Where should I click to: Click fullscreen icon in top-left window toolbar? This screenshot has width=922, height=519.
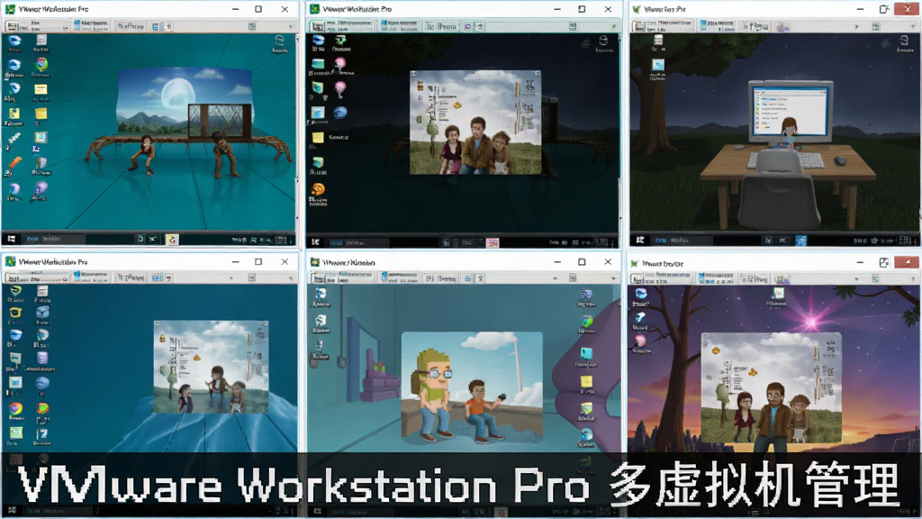point(252,26)
